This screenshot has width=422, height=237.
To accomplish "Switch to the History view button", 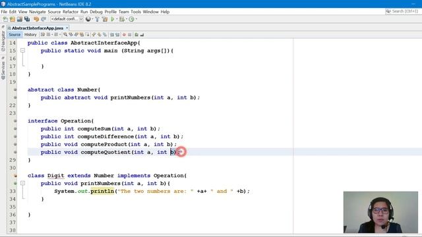I will 30,35.
